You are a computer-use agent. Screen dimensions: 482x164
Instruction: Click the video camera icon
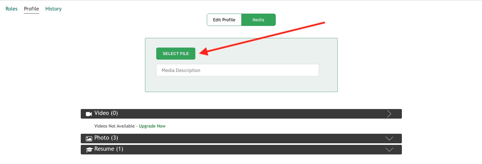pyautogui.click(x=89, y=114)
